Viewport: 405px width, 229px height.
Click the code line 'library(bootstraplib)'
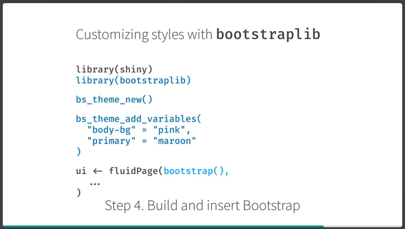click(x=133, y=81)
